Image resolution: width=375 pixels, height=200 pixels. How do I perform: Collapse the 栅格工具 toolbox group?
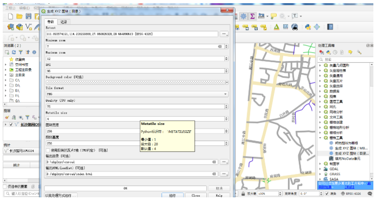click(320, 138)
